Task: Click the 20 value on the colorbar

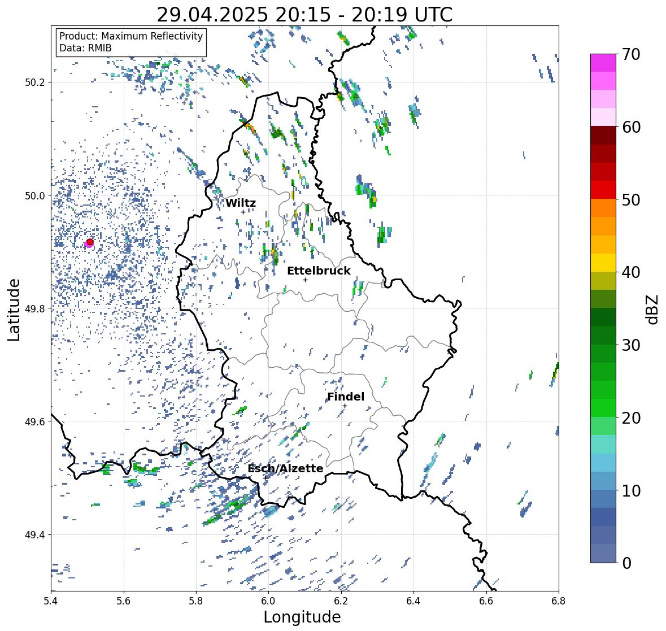Action: point(631,418)
